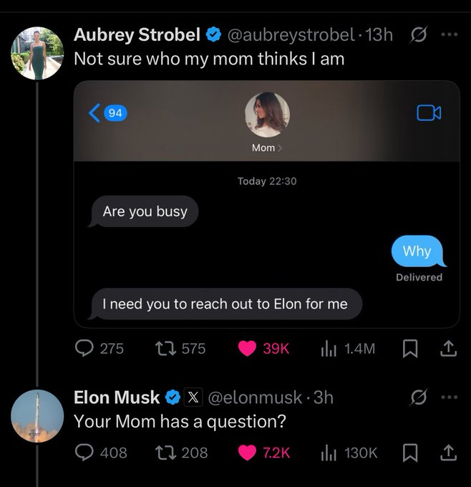Bookmark Elon Musk's reply
The height and width of the screenshot is (487, 471).
pos(410,452)
